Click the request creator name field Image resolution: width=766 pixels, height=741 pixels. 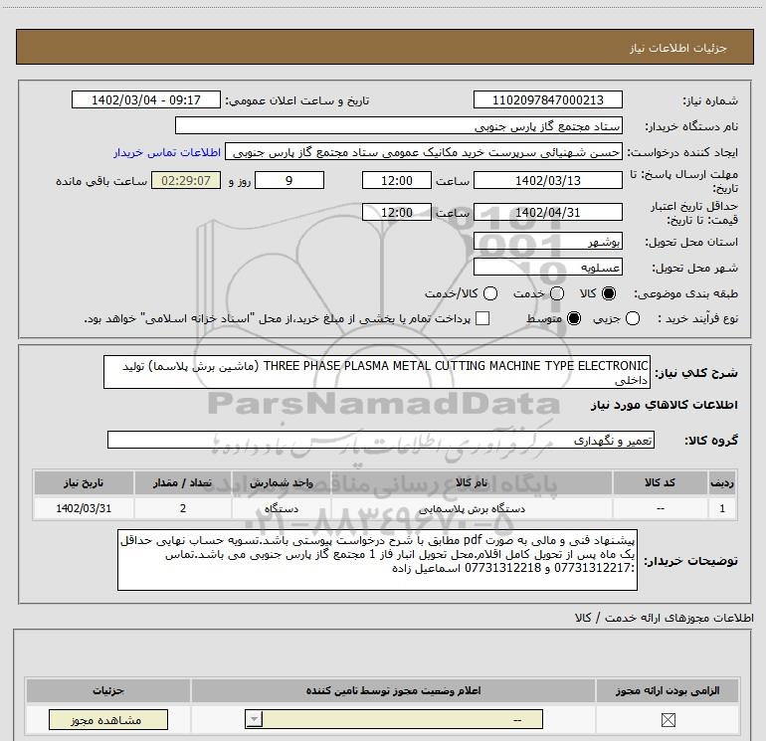pos(424,152)
